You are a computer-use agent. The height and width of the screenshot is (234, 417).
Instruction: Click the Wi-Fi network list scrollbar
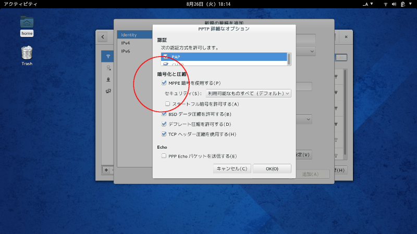345,113
